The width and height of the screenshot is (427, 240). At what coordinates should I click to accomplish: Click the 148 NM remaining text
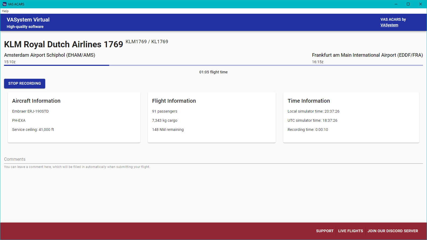(x=168, y=130)
